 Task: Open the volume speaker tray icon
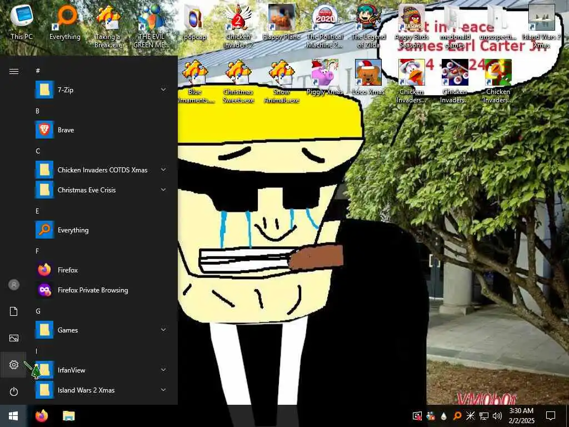(x=497, y=416)
